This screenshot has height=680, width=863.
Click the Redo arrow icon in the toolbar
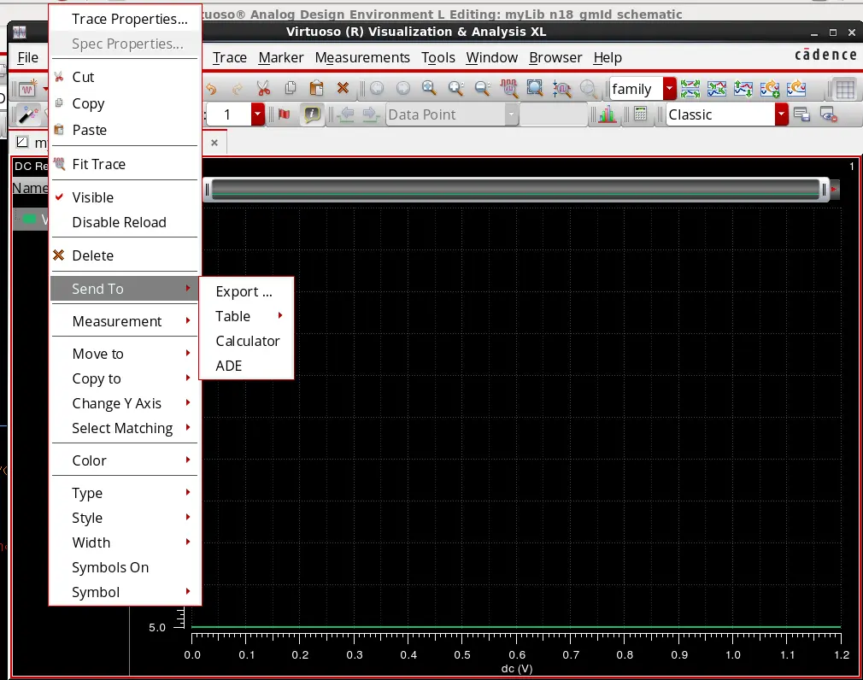238,89
